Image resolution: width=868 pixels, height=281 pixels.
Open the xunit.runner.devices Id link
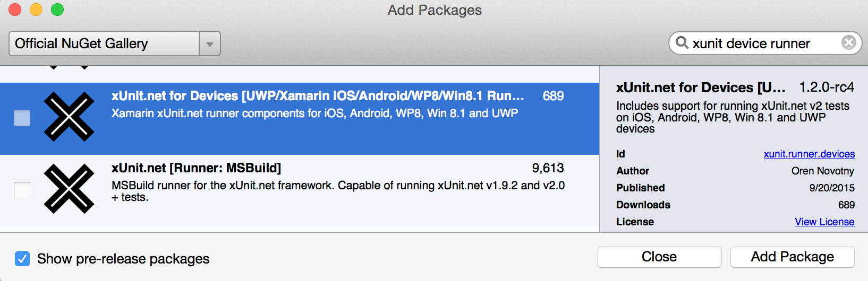click(809, 154)
